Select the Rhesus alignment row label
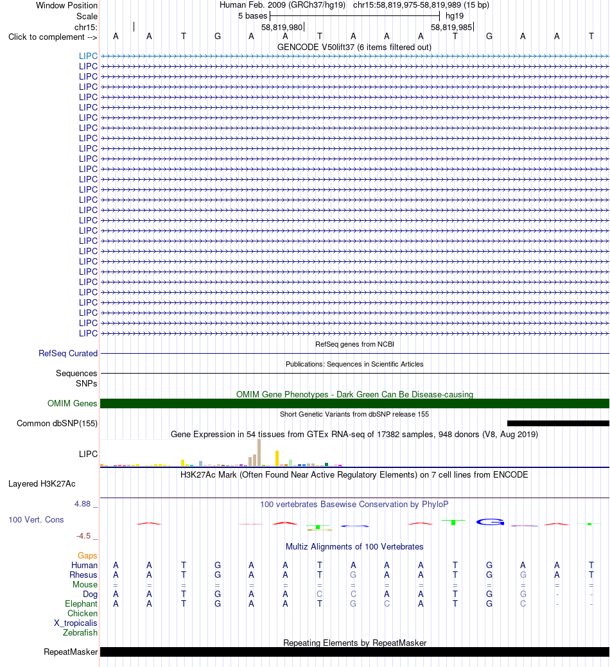This screenshot has height=667, width=610. (x=83, y=575)
